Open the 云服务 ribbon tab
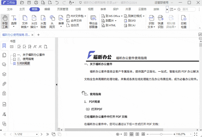 coord(142,9)
